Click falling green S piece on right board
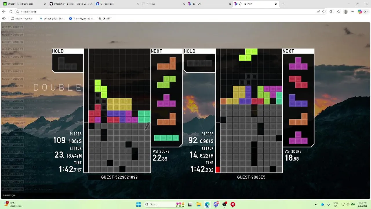The width and height of the screenshot is (371, 209). [x=248, y=55]
